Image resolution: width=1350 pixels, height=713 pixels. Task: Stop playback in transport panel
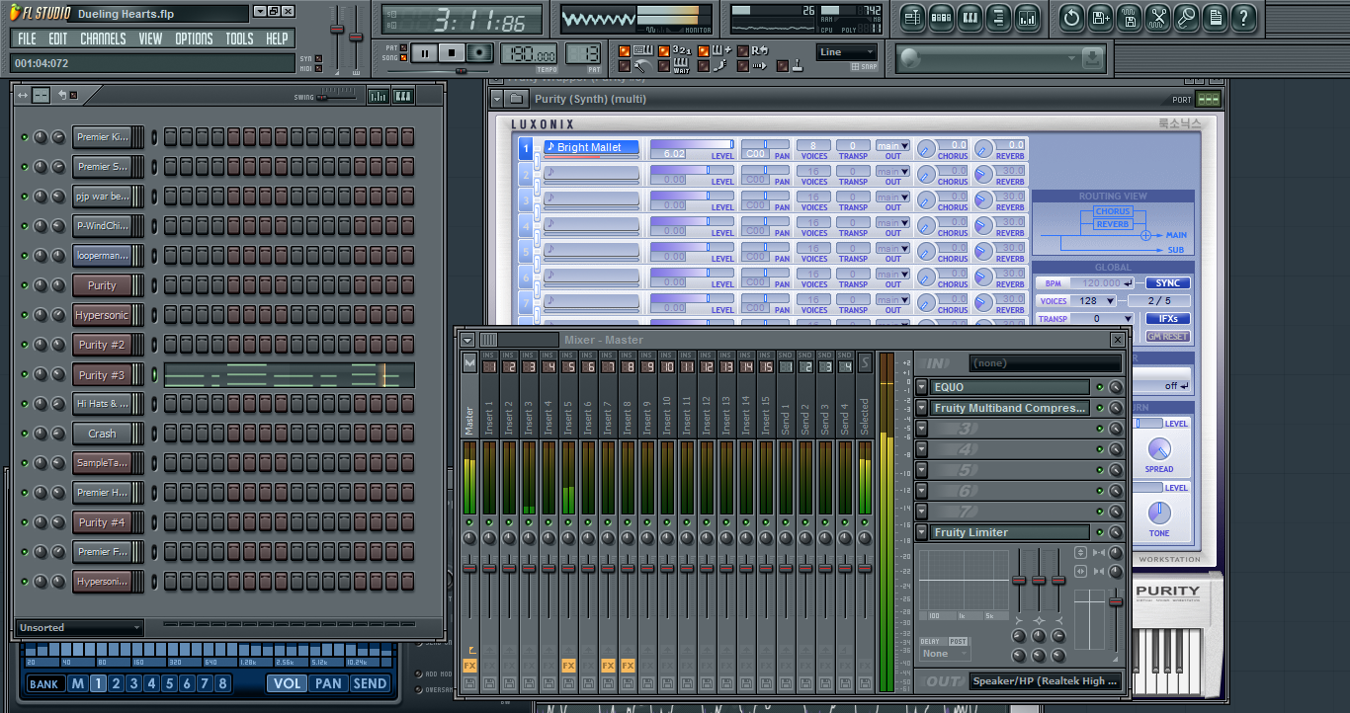point(453,53)
